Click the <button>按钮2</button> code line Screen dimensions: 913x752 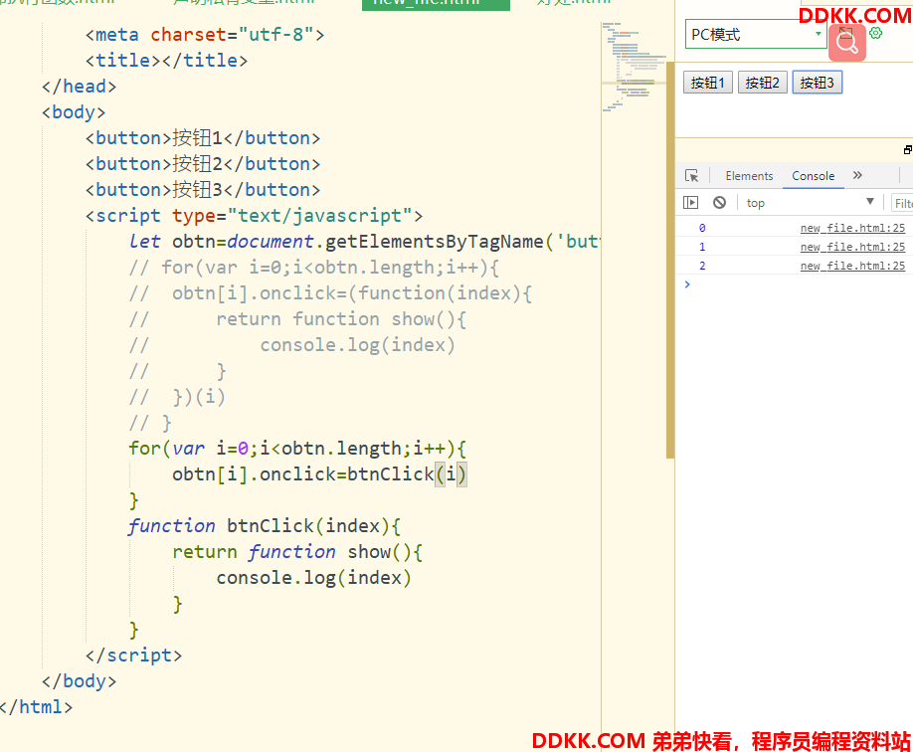(203, 164)
